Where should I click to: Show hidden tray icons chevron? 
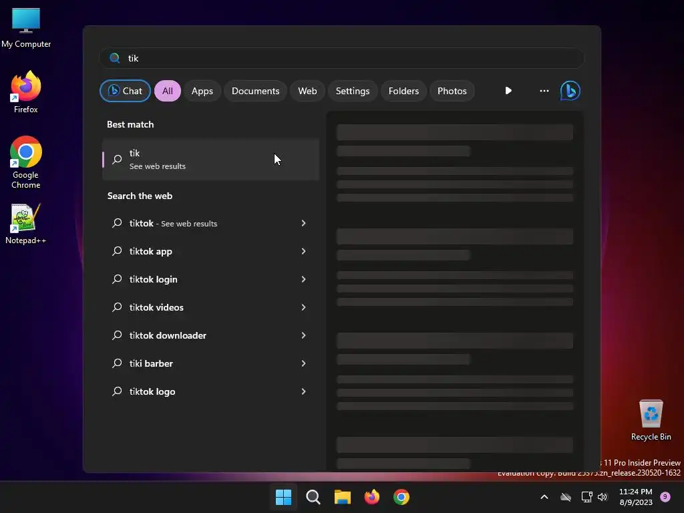[544, 497]
